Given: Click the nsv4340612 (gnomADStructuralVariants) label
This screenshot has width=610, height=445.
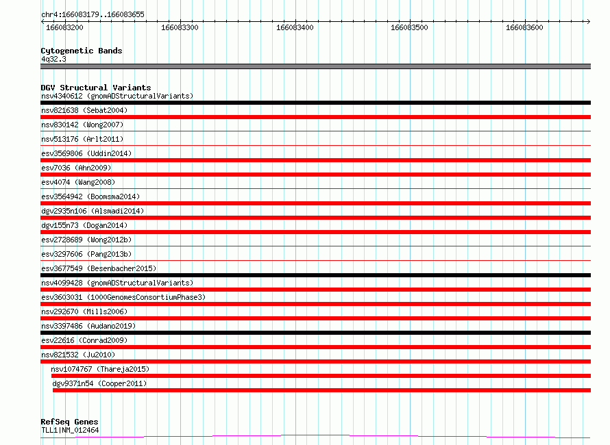Looking at the screenshot, I should (117, 96).
